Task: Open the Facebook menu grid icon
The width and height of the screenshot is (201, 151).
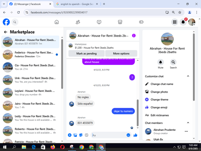Action: click(x=174, y=22)
